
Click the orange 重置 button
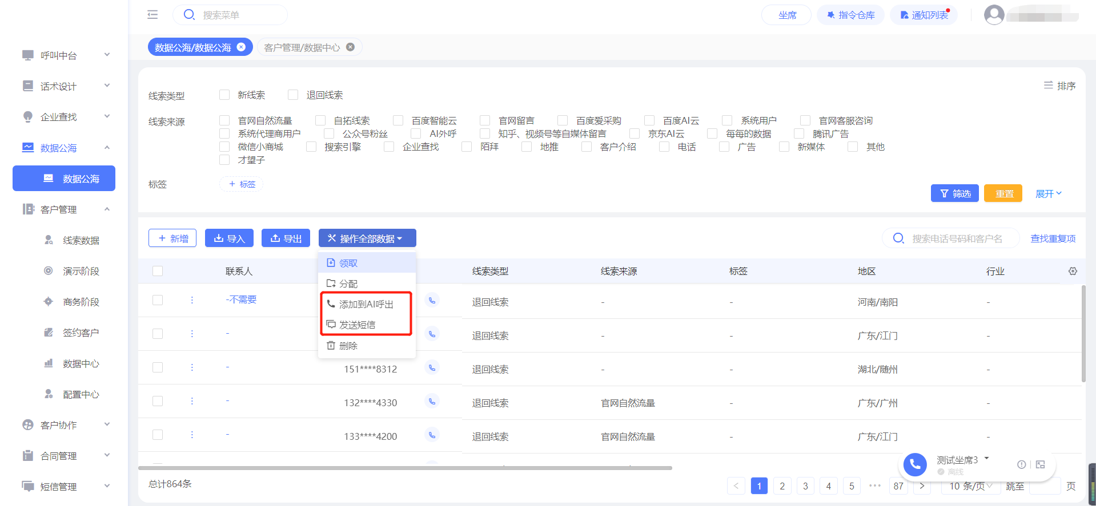tap(1003, 193)
